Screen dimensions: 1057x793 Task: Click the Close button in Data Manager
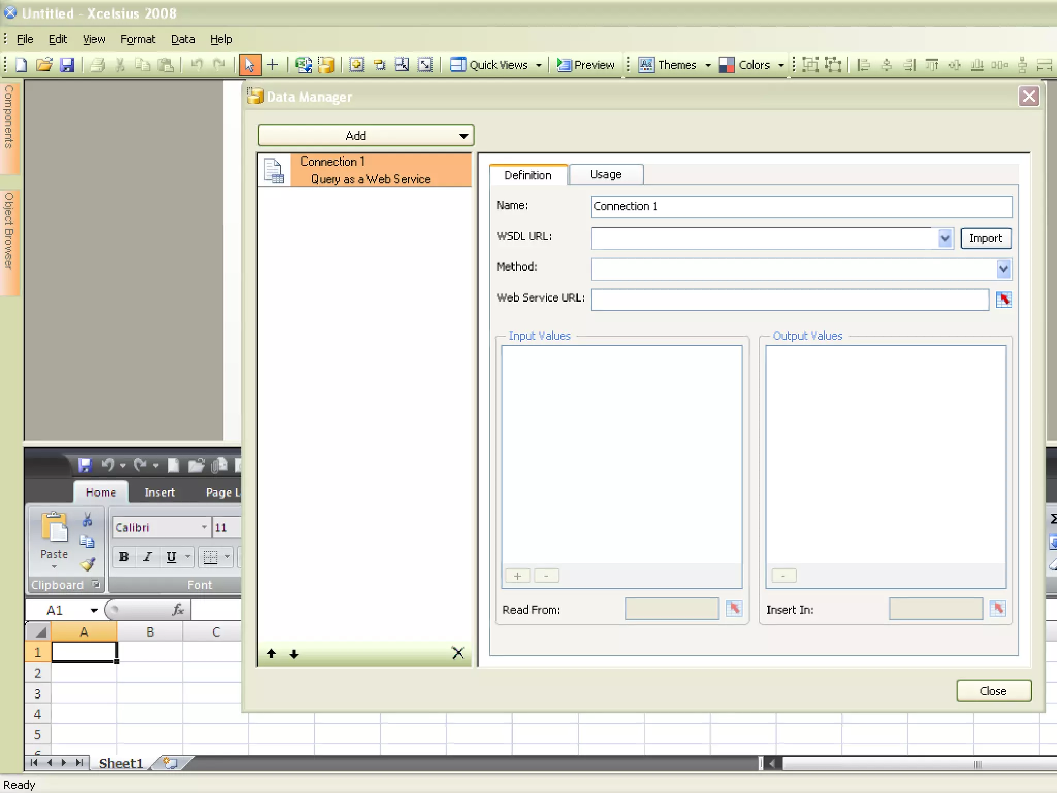(x=994, y=691)
